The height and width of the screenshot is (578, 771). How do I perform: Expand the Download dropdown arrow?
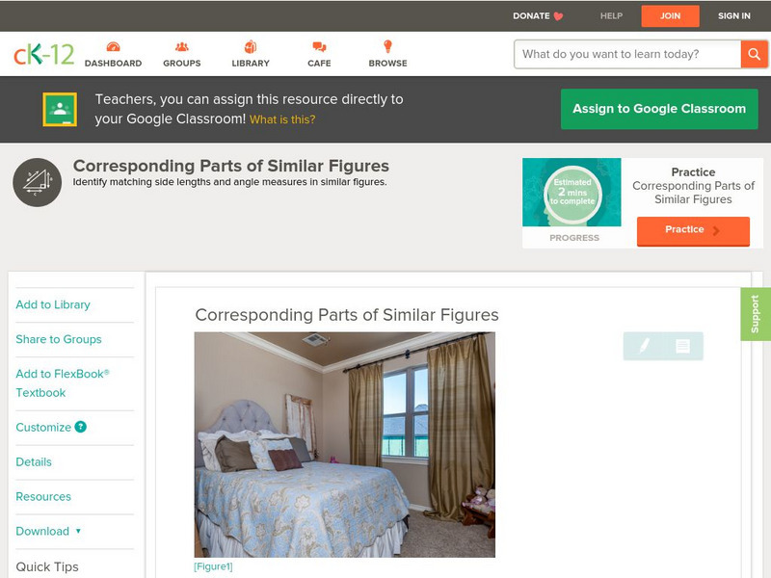click(x=78, y=531)
